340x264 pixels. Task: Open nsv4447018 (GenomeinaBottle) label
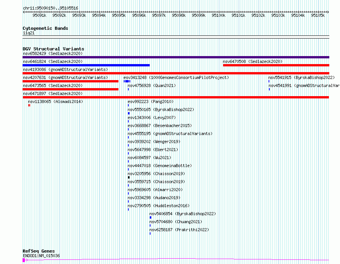160,166
